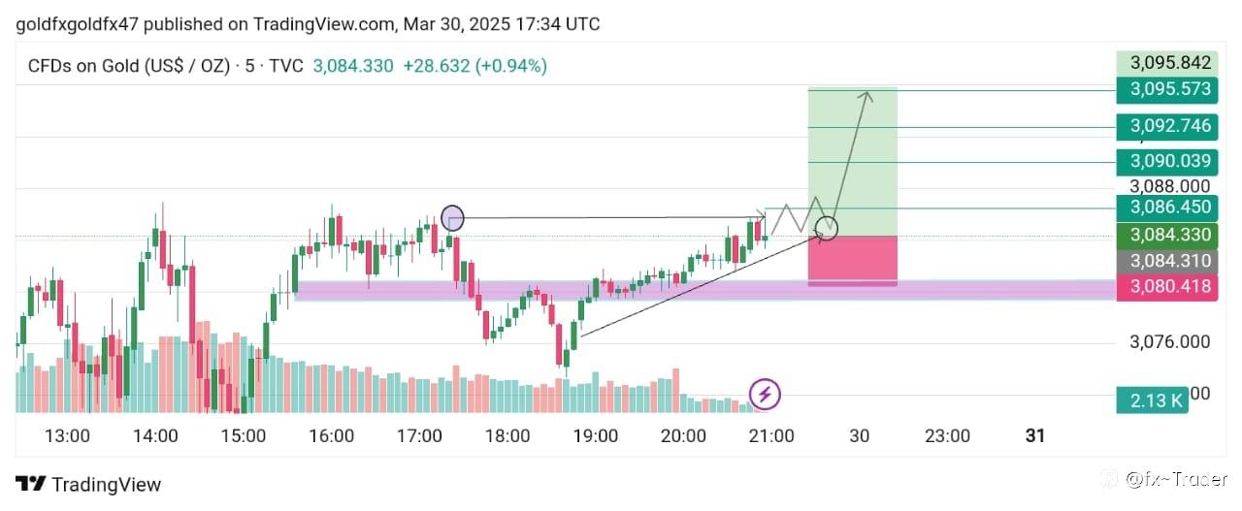This screenshot has width=1242, height=511.
Task: Click the 21:00 time axis marker
Action: point(771,436)
